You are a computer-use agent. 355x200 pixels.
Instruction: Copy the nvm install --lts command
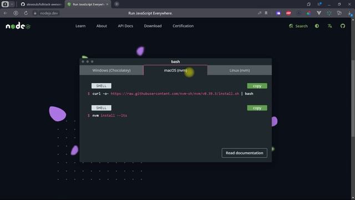pos(257,108)
